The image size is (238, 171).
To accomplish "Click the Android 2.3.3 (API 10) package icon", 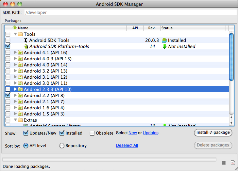I will pyautogui.click(x=20, y=89).
